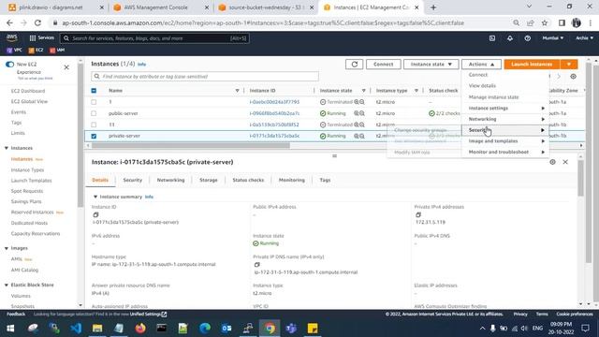Open the notifications bell icon
Screen dimensions: 599x337
pyautogui.click(x=509, y=38)
